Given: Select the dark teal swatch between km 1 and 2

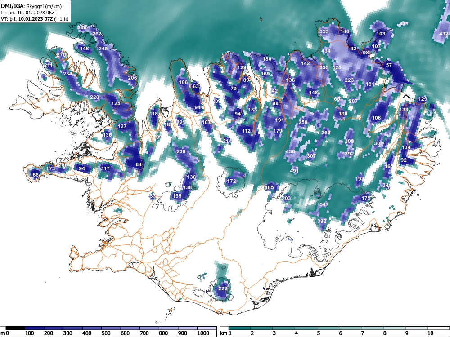Looking at the screenshot, I should click(x=240, y=328).
